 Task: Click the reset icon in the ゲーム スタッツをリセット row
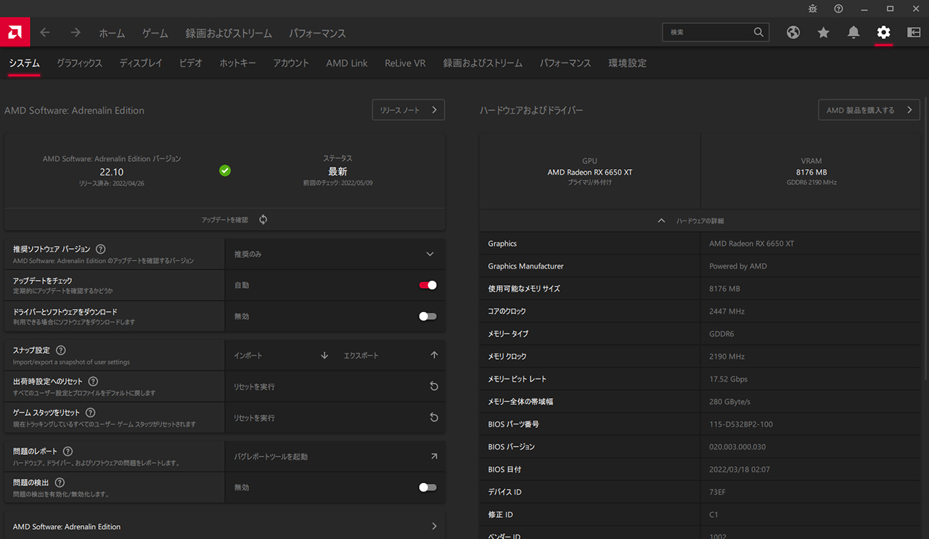[x=434, y=418]
